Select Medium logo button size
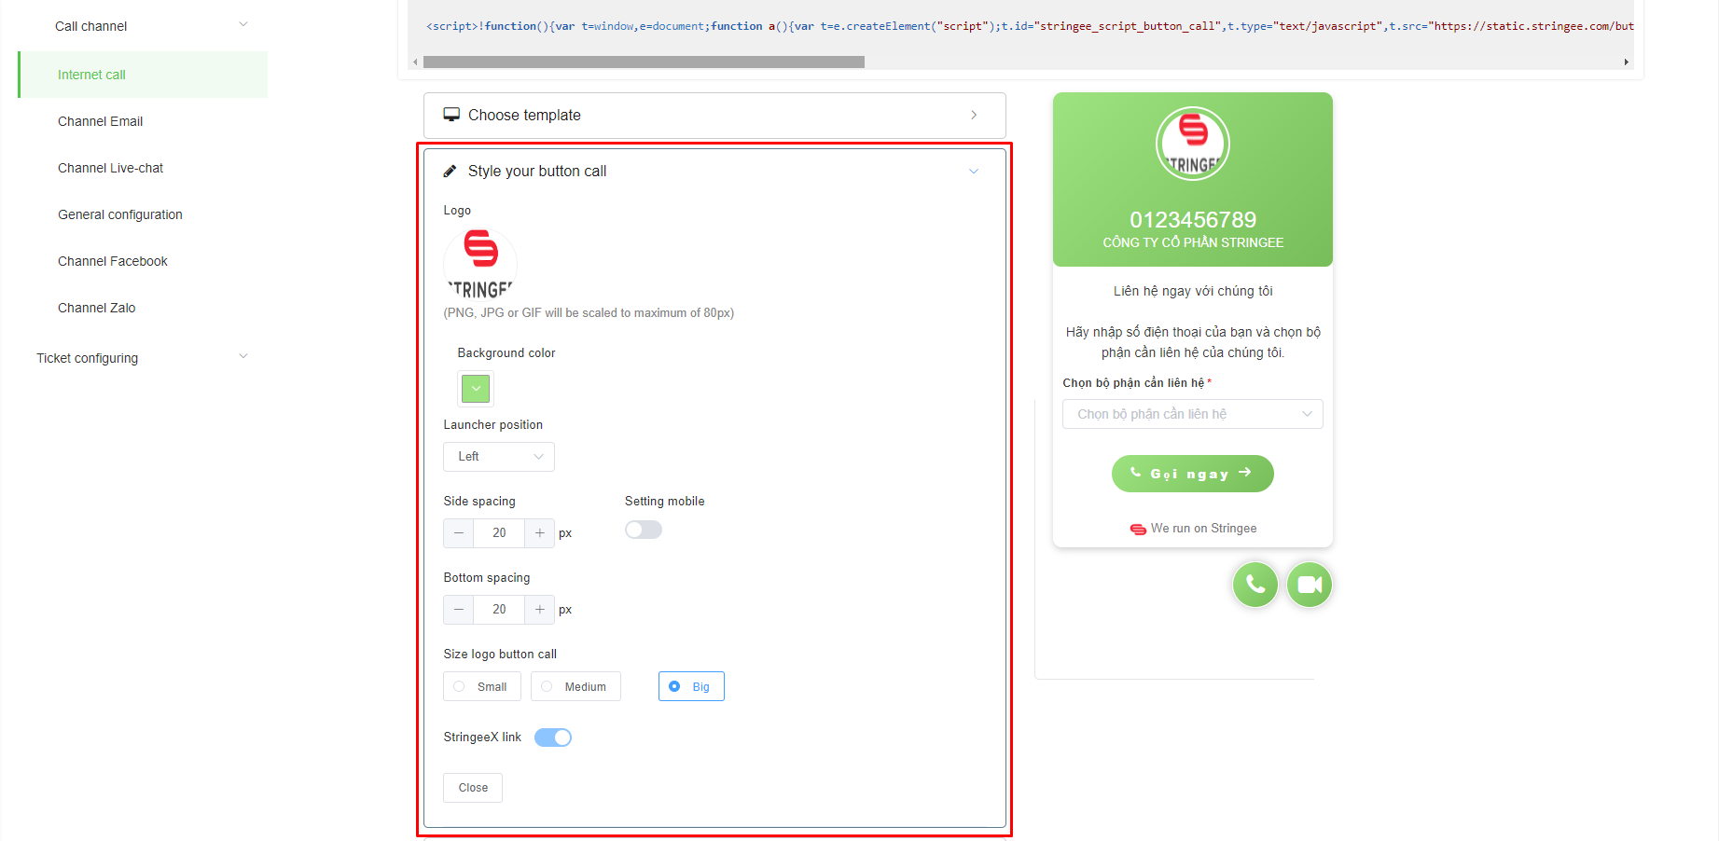Screen dimensions: 1719x841 [575, 687]
